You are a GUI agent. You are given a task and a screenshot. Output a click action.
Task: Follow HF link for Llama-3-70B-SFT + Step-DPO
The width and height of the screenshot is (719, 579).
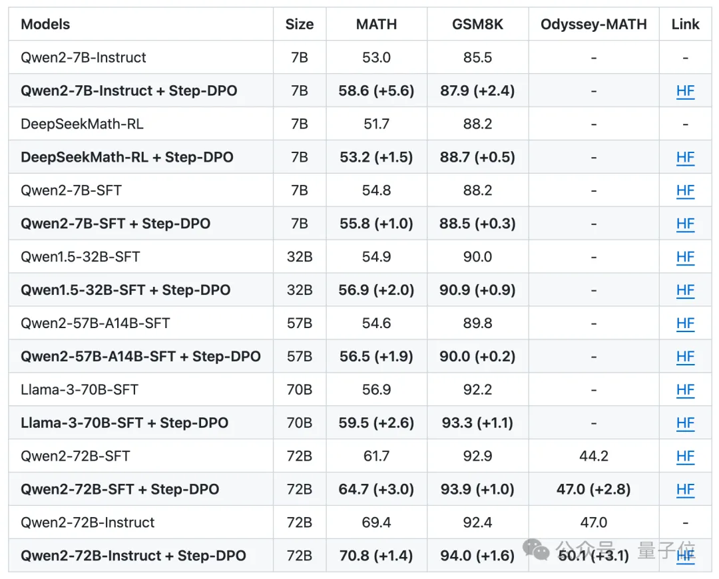pos(685,423)
